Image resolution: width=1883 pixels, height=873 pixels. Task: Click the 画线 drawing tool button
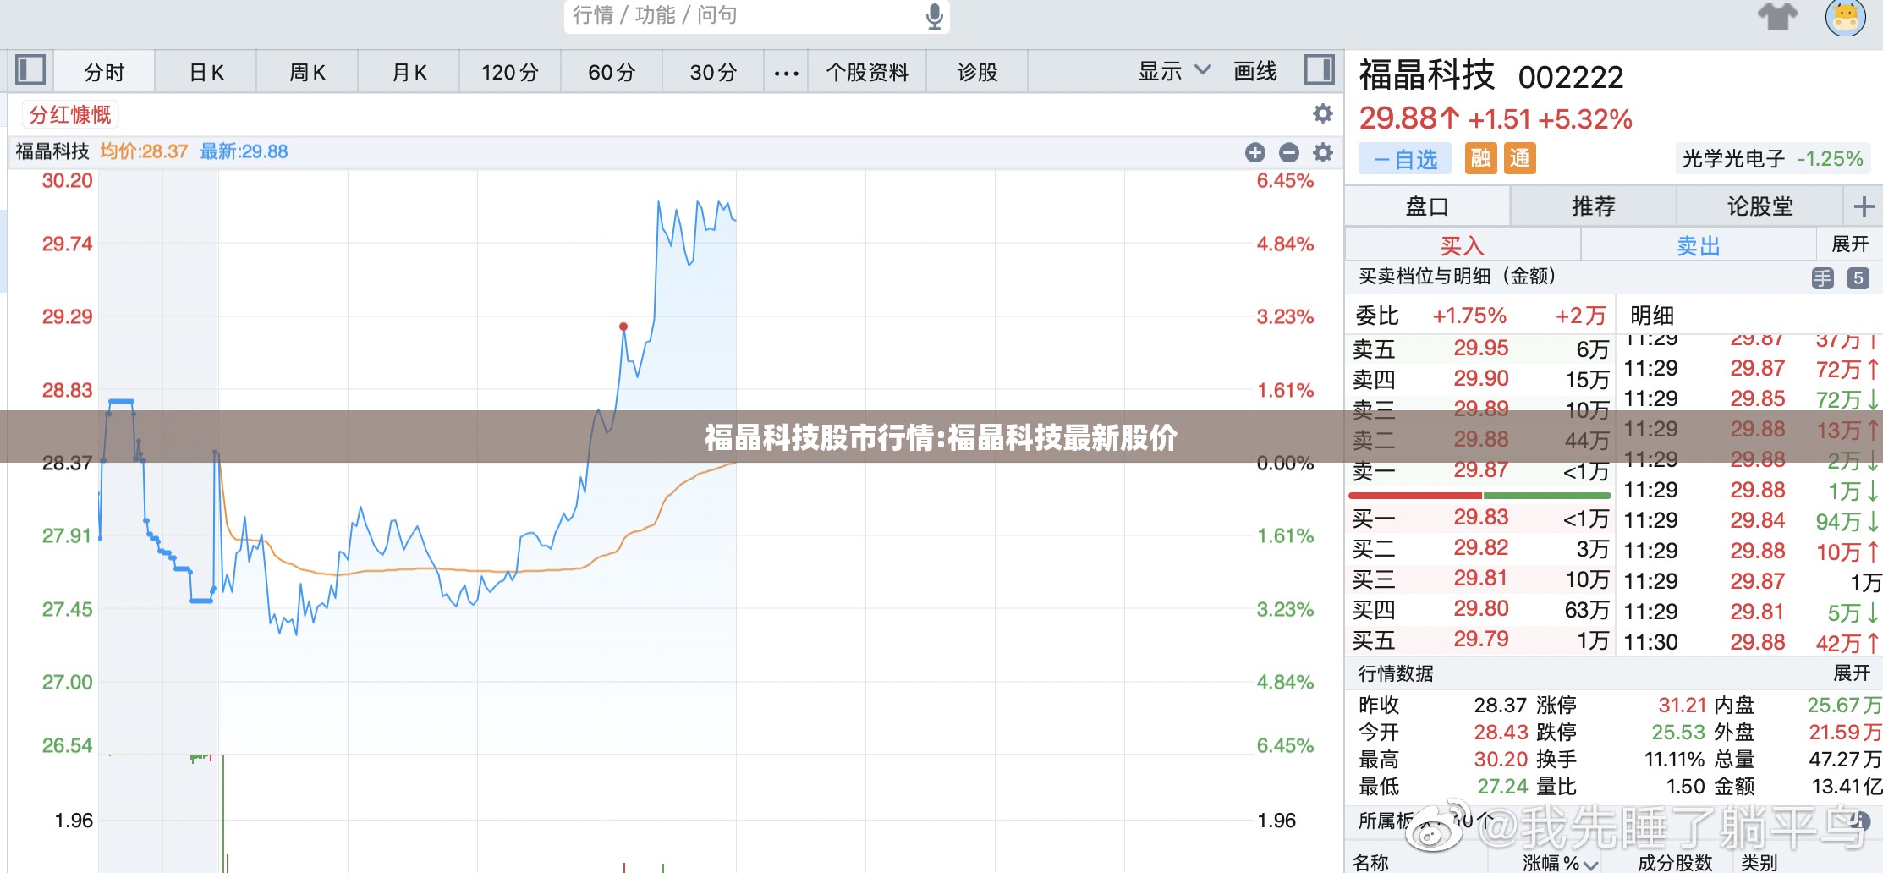coord(1255,71)
